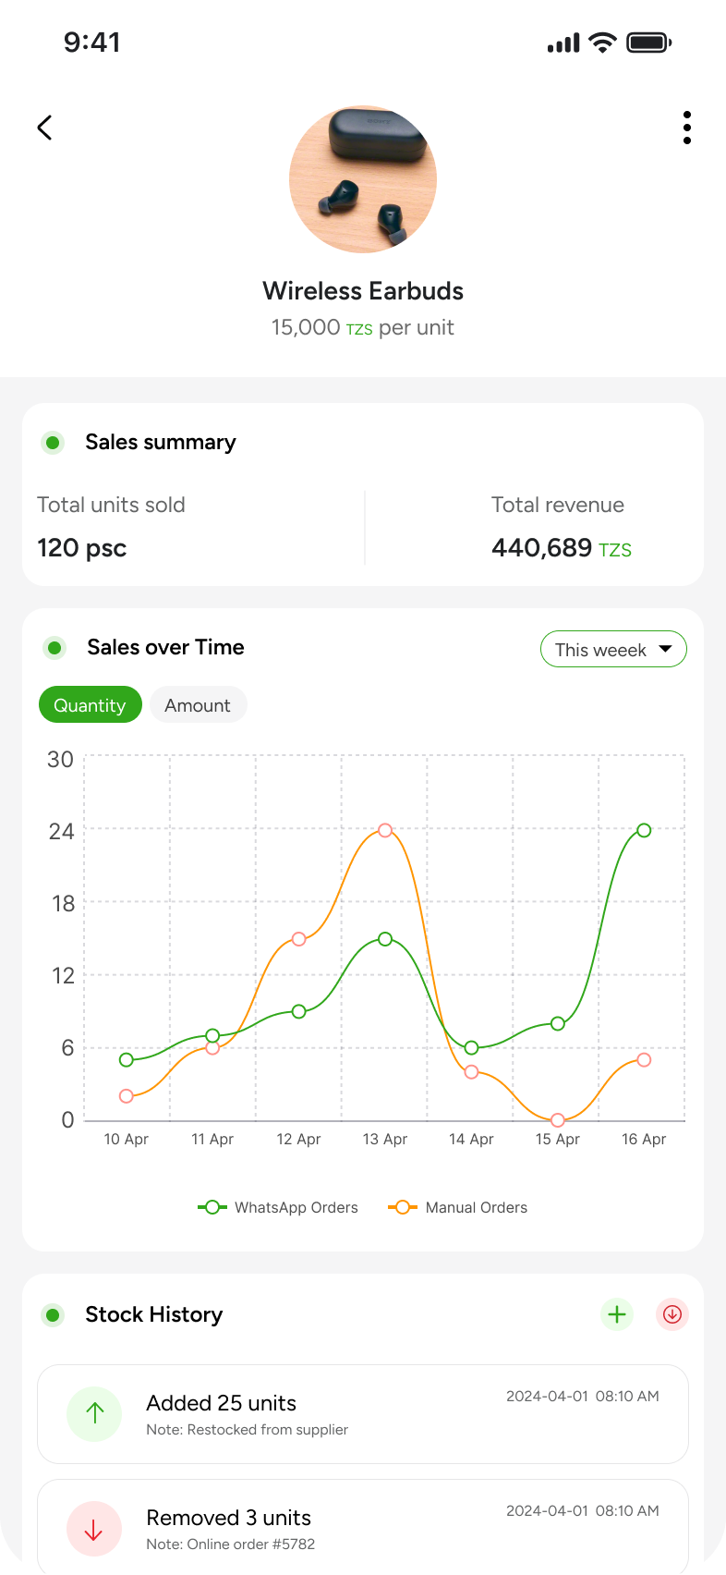Tap the Wireless Earbuds product photo
Screen dimensions: 726x1575
coord(363,179)
